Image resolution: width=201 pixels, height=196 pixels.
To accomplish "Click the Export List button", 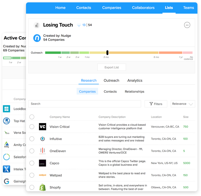I will point(111,67).
